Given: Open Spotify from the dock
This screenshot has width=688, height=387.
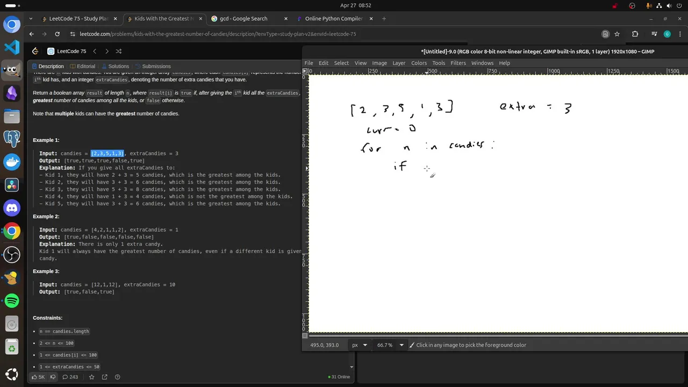Looking at the screenshot, I should pyautogui.click(x=12, y=300).
